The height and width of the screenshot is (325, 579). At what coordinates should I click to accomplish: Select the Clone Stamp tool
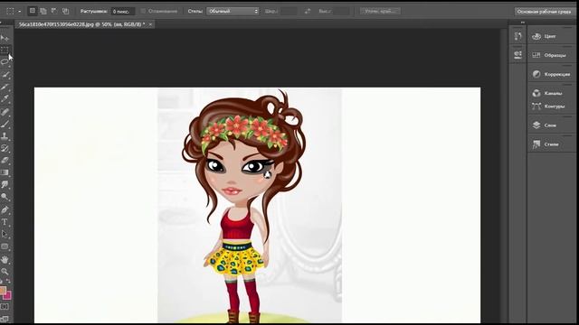click(5, 136)
